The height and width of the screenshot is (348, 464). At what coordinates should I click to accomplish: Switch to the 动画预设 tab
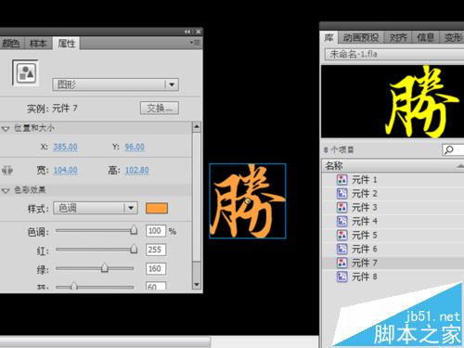click(361, 38)
